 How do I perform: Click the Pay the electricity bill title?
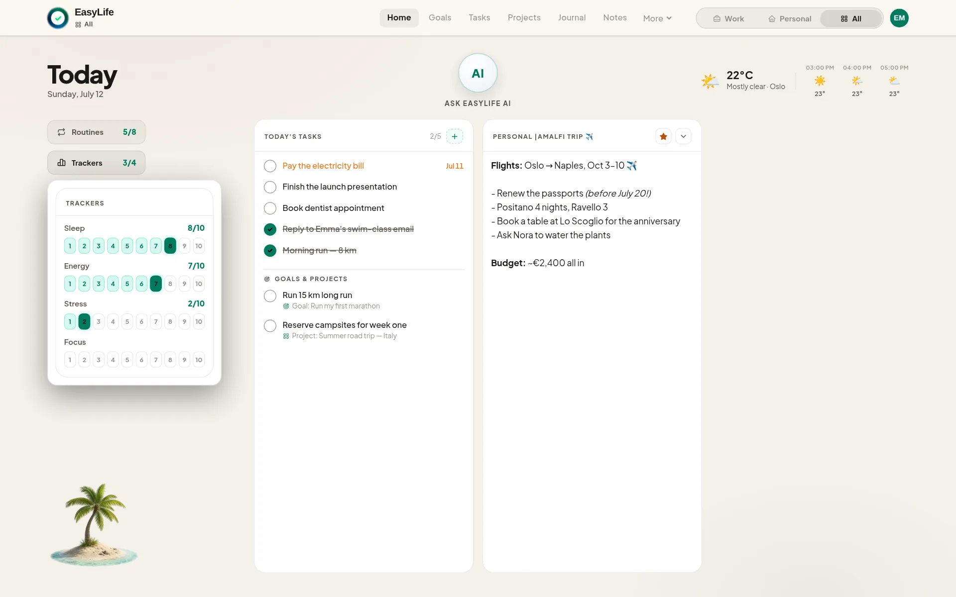click(x=323, y=166)
